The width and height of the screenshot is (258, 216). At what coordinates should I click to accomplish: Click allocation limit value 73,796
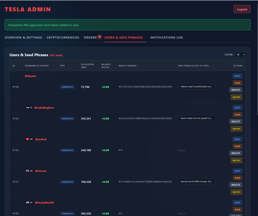point(85,87)
